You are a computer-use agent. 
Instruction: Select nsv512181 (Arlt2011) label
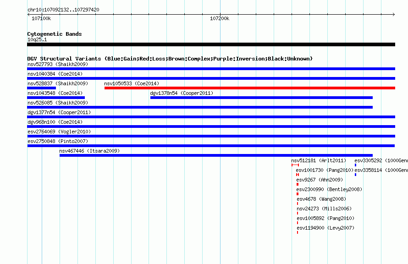(319, 160)
